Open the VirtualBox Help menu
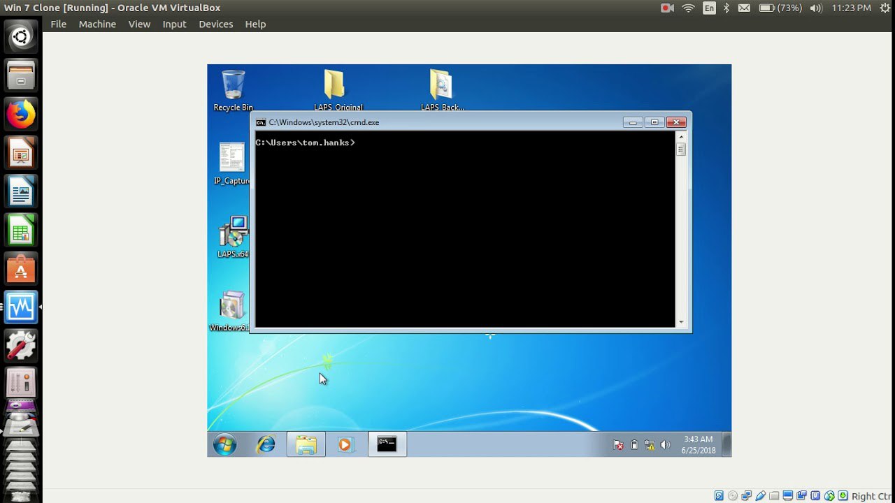The height and width of the screenshot is (503, 895). [x=255, y=24]
